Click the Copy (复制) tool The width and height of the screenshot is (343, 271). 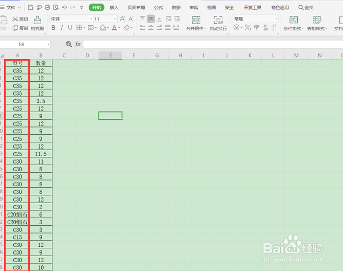20,28
